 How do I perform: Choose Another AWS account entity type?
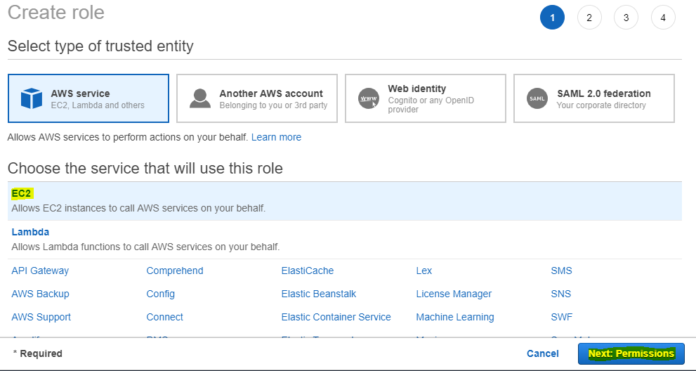pyautogui.click(x=257, y=98)
